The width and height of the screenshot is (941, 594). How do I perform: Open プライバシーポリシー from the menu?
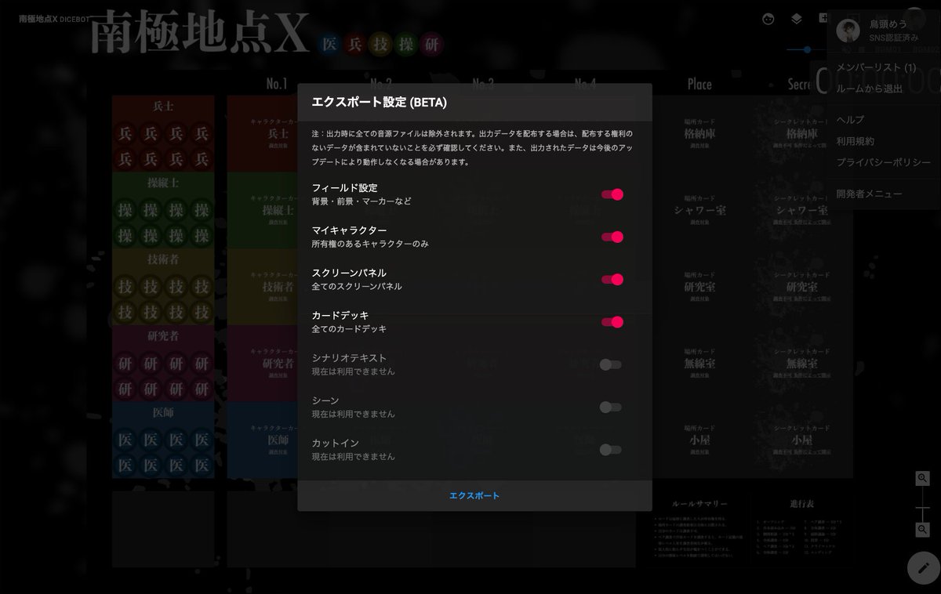[x=883, y=162]
